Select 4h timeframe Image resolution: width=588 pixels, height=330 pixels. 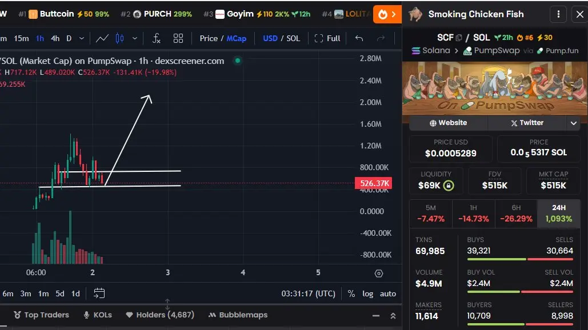[55, 38]
